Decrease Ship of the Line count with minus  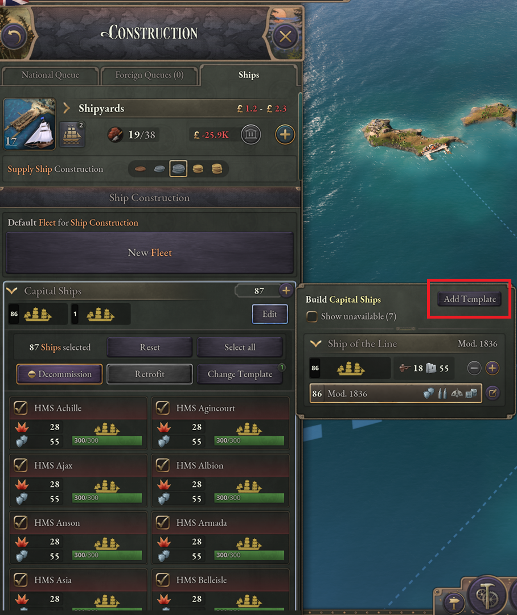pos(474,368)
